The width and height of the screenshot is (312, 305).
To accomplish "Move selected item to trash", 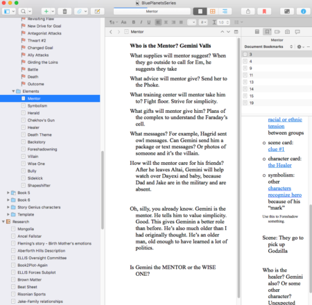I will pyautogui.click(x=64, y=11).
